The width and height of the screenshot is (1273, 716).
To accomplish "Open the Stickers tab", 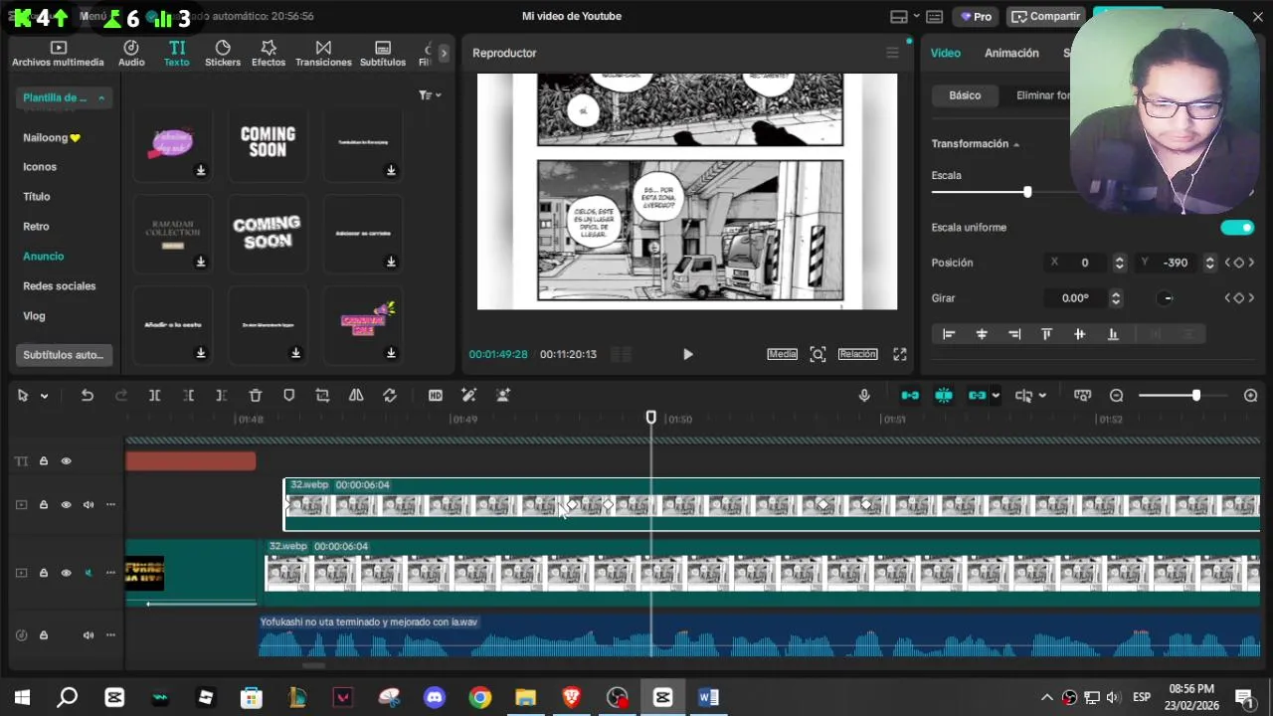I will [223, 54].
